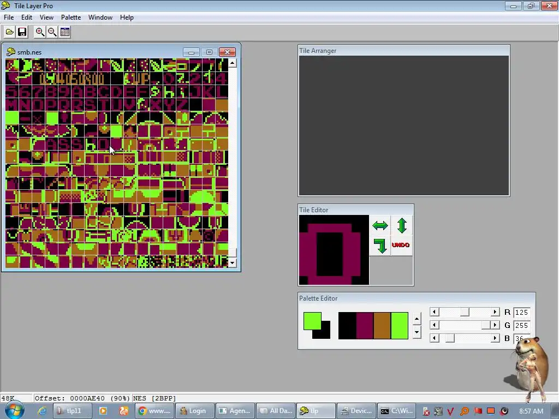This screenshot has width=559, height=419.
Task: Minimize the smb.nes child window
Action: tap(192, 52)
